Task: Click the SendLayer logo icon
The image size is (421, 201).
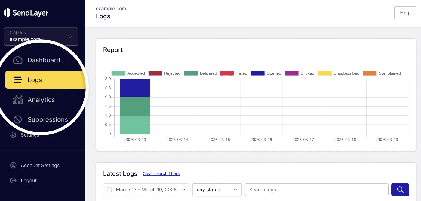Action: coord(7,13)
